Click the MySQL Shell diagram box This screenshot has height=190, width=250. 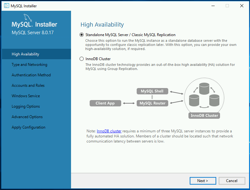[x=152, y=91]
